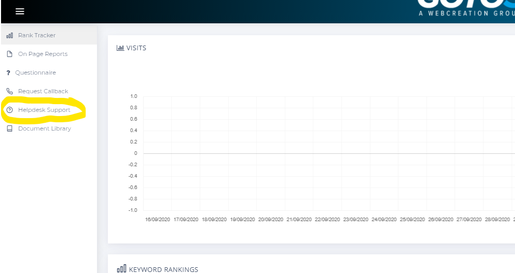
Task: Toggle the hamburger menu icon
Action: (x=20, y=11)
